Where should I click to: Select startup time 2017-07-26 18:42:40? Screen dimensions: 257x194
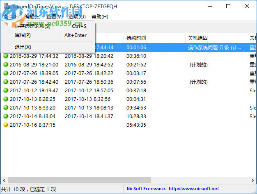34,82
